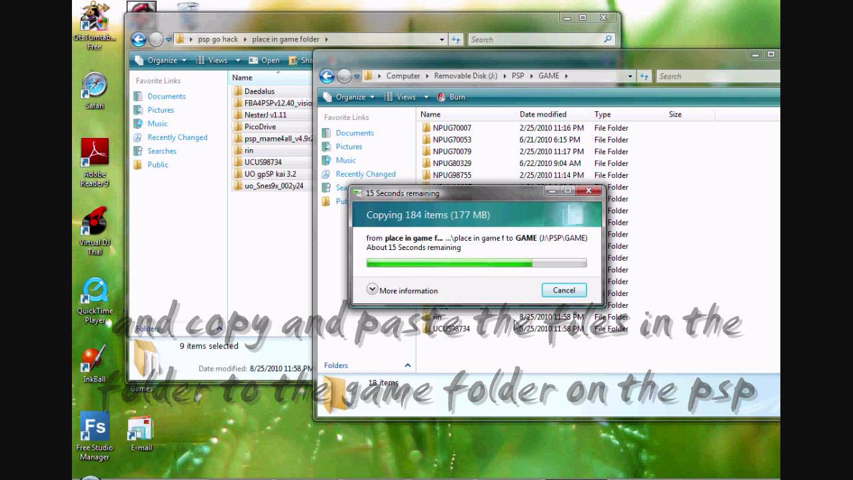Image resolution: width=853 pixels, height=480 pixels.
Task: Click Removable Disk (J:) breadcrumb
Action: (465, 76)
